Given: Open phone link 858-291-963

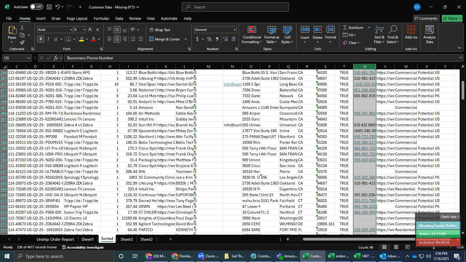Looking at the screenshot, I should (x=365, y=113).
